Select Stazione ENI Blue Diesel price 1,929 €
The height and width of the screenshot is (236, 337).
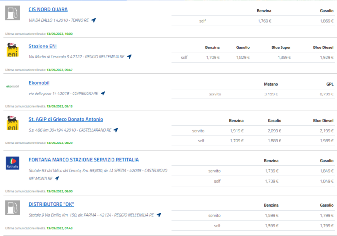[327, 57]
